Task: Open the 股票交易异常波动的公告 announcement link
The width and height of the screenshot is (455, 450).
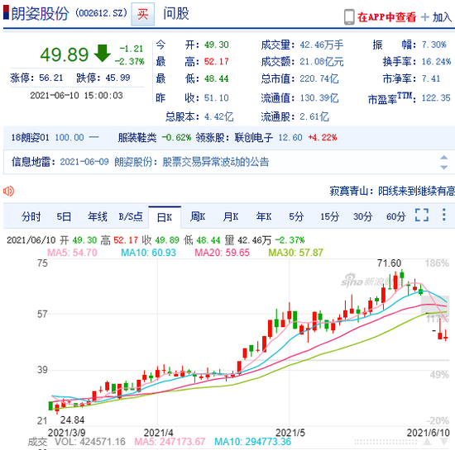Action: [x=216, y=162]
